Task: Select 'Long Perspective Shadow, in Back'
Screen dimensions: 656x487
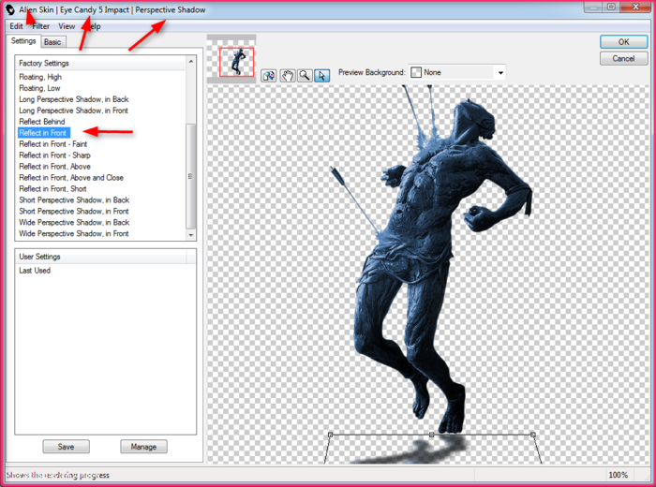Action: pyautogui.click(x=74, y=99)
